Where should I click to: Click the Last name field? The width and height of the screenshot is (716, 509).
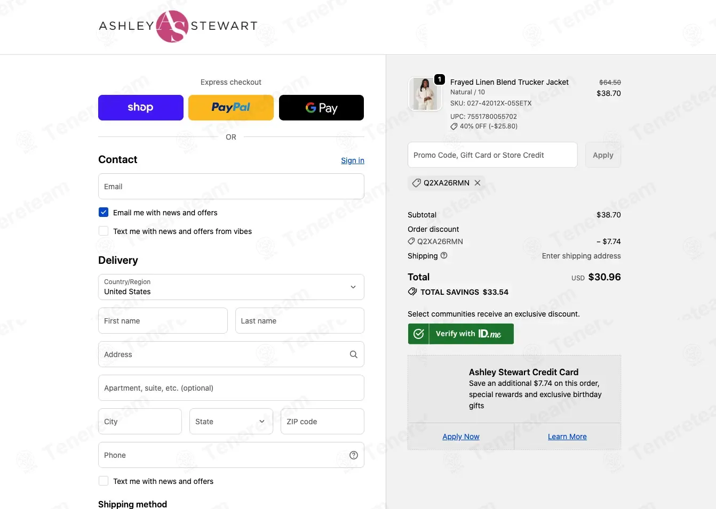pos(300,321)
